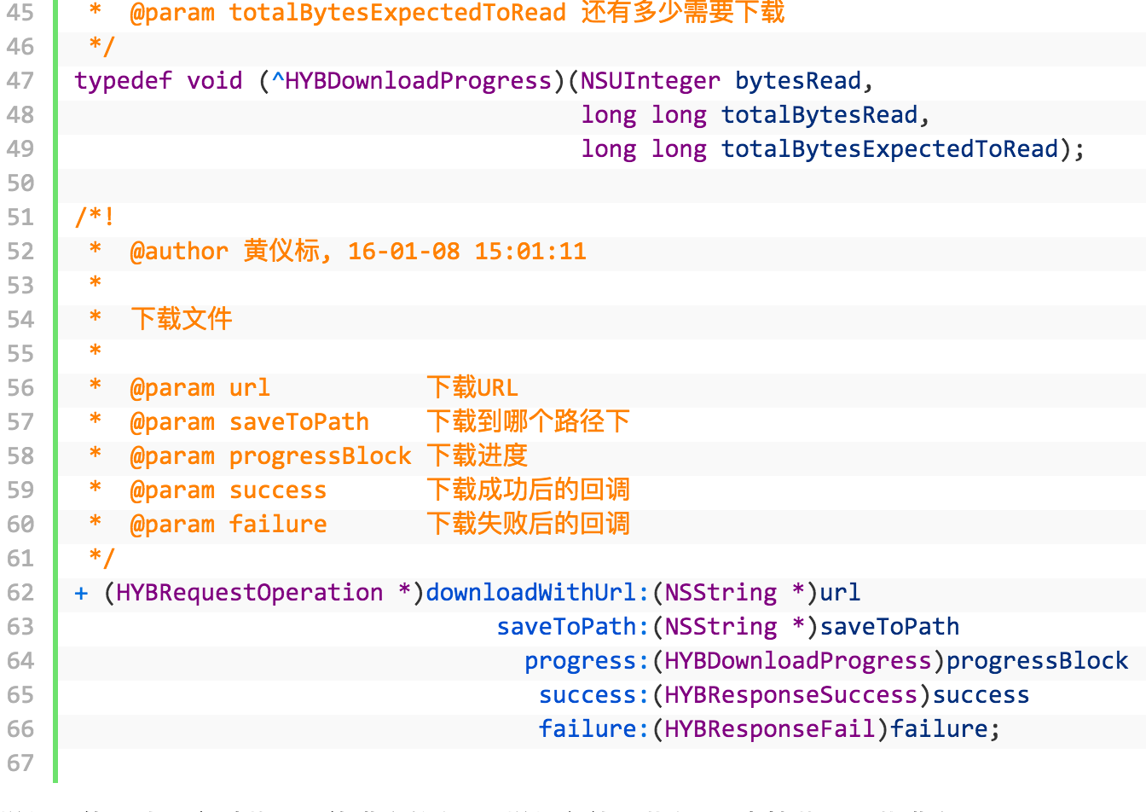Click the @author tag in the comment
The width and height of the screenshot is (1146, 812).
[179, 252]
